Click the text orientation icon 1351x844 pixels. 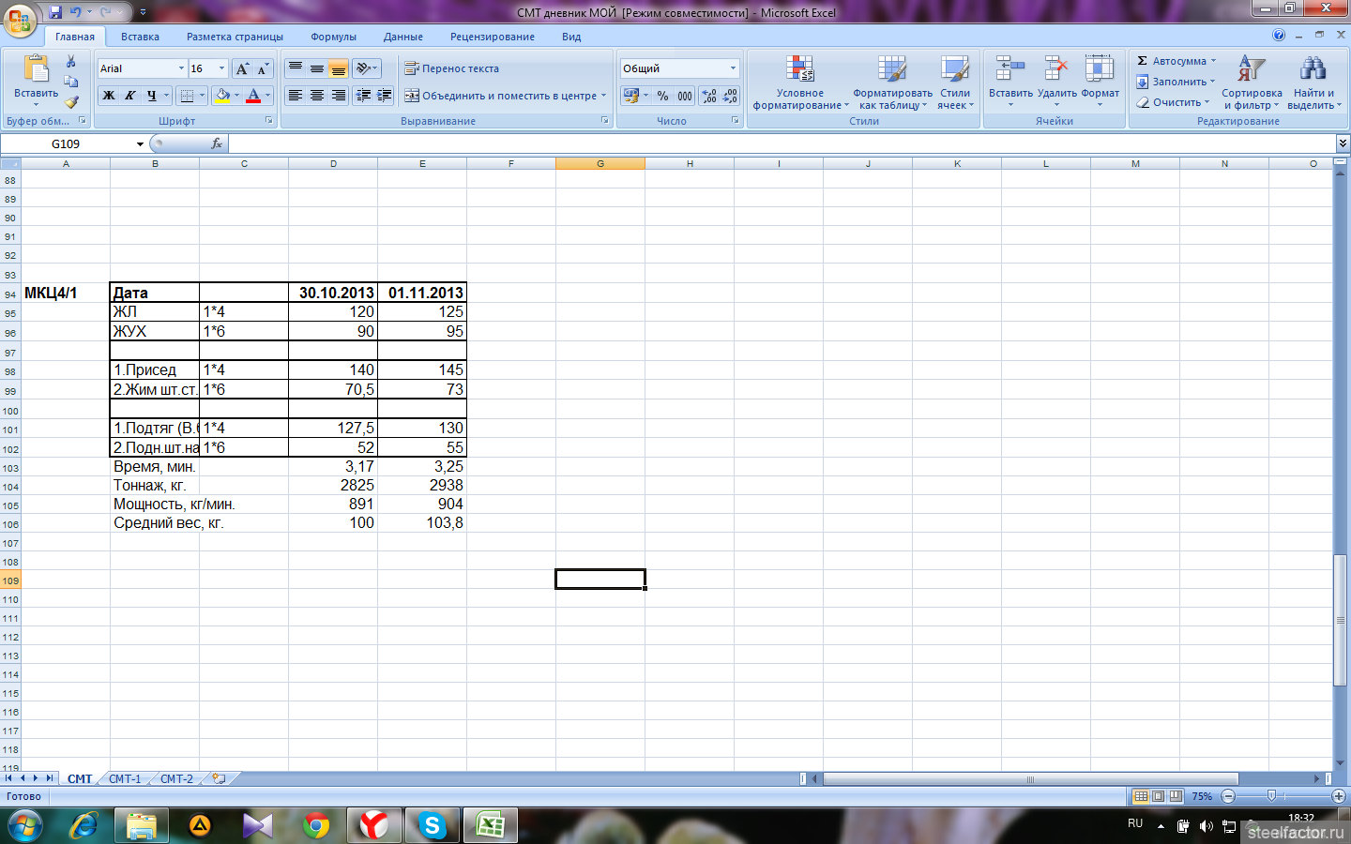(363, 68)
